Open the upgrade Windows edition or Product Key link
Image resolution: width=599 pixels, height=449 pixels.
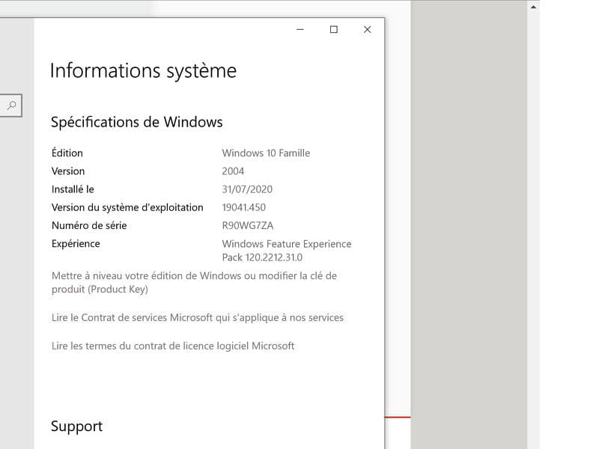(194, 283)
